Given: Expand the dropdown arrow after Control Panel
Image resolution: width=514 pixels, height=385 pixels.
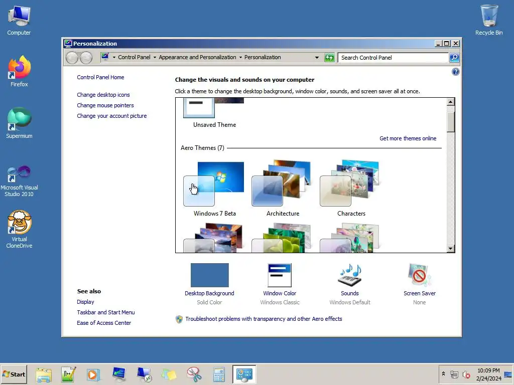Looking at the screenshot, I should 155,57.
